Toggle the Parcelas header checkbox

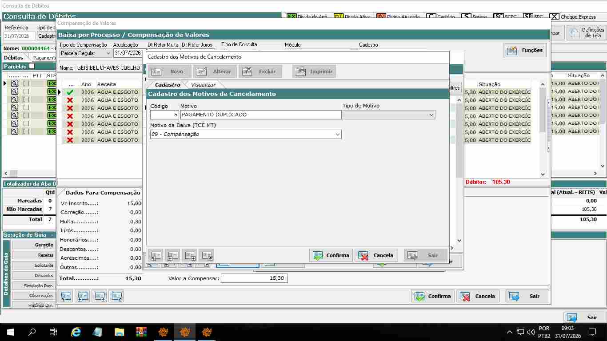(32, 66)
